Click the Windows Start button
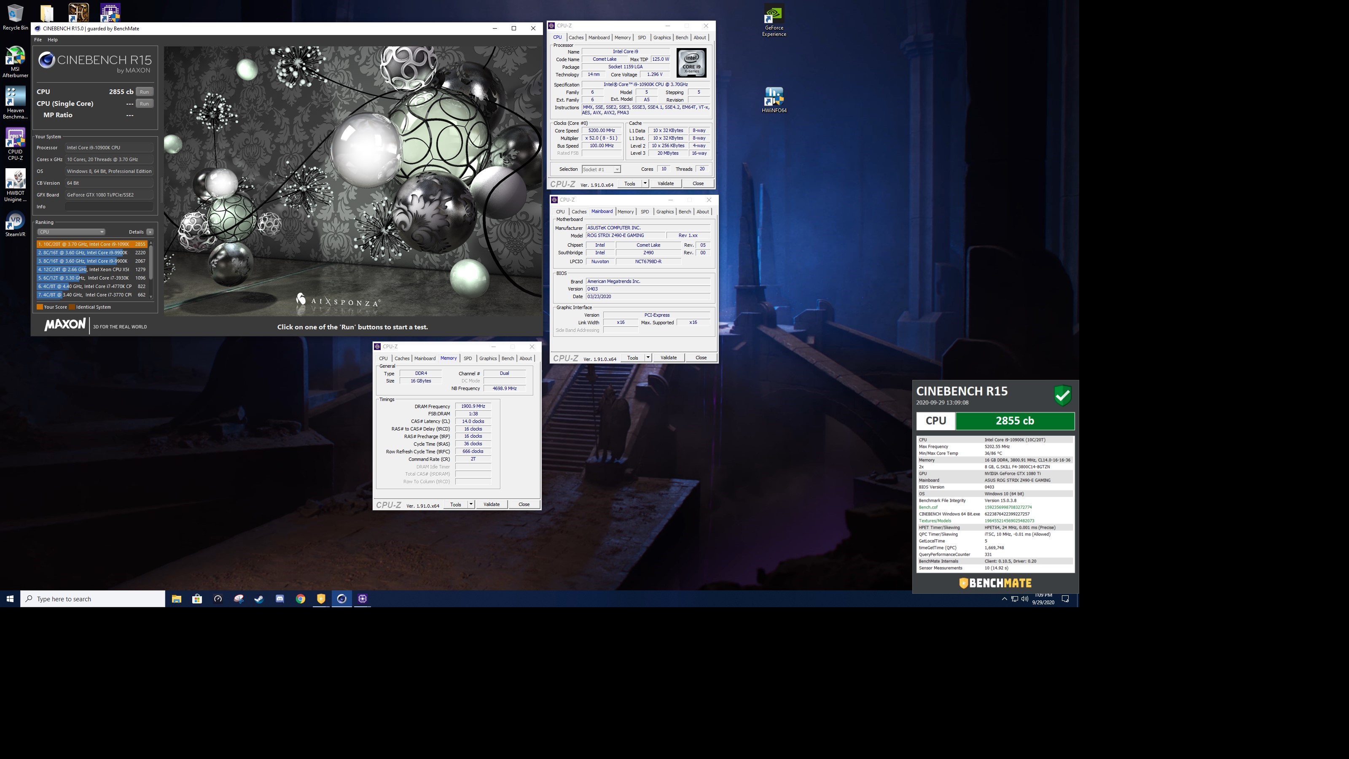 (10, 599)
